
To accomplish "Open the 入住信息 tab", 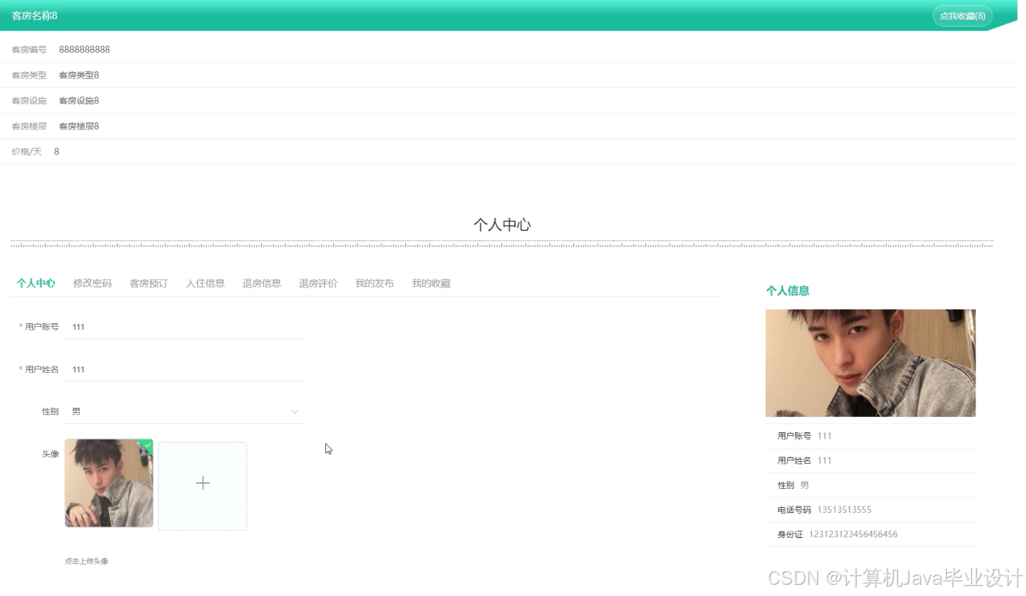I will point(205,283).
